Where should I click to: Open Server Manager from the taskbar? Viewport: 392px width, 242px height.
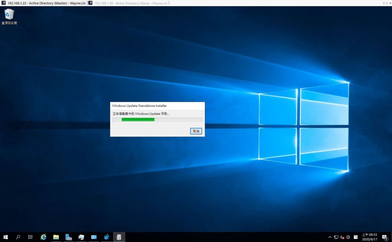tap(69, 237)
